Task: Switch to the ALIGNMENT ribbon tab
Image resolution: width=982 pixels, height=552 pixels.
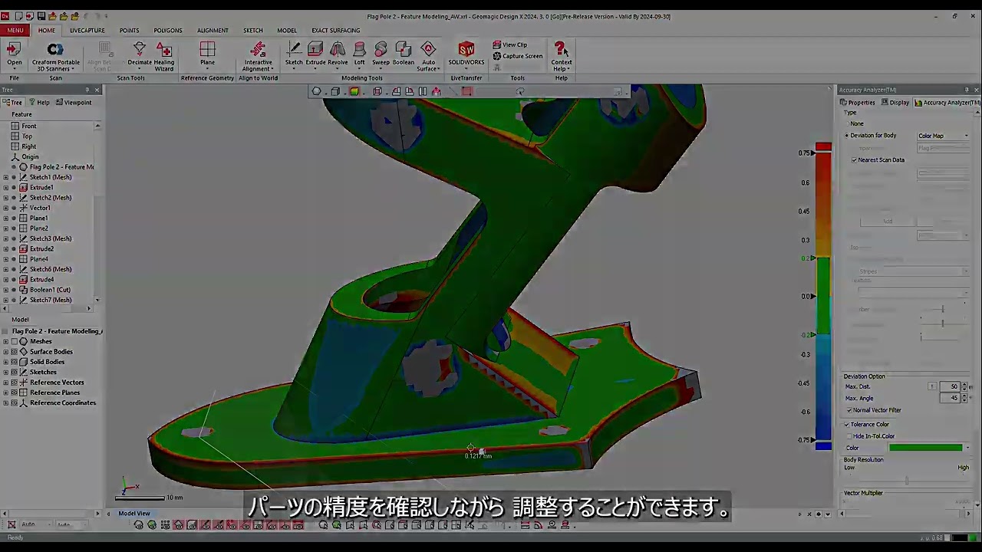Action: 213,31
